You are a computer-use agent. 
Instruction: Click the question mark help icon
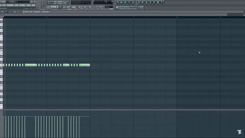[162, 2]
